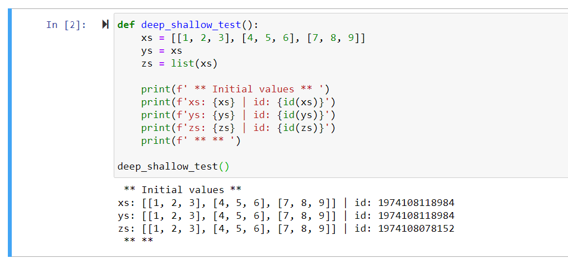Select the In [2] prompt label
568x258 pixels.
[66, 25]
